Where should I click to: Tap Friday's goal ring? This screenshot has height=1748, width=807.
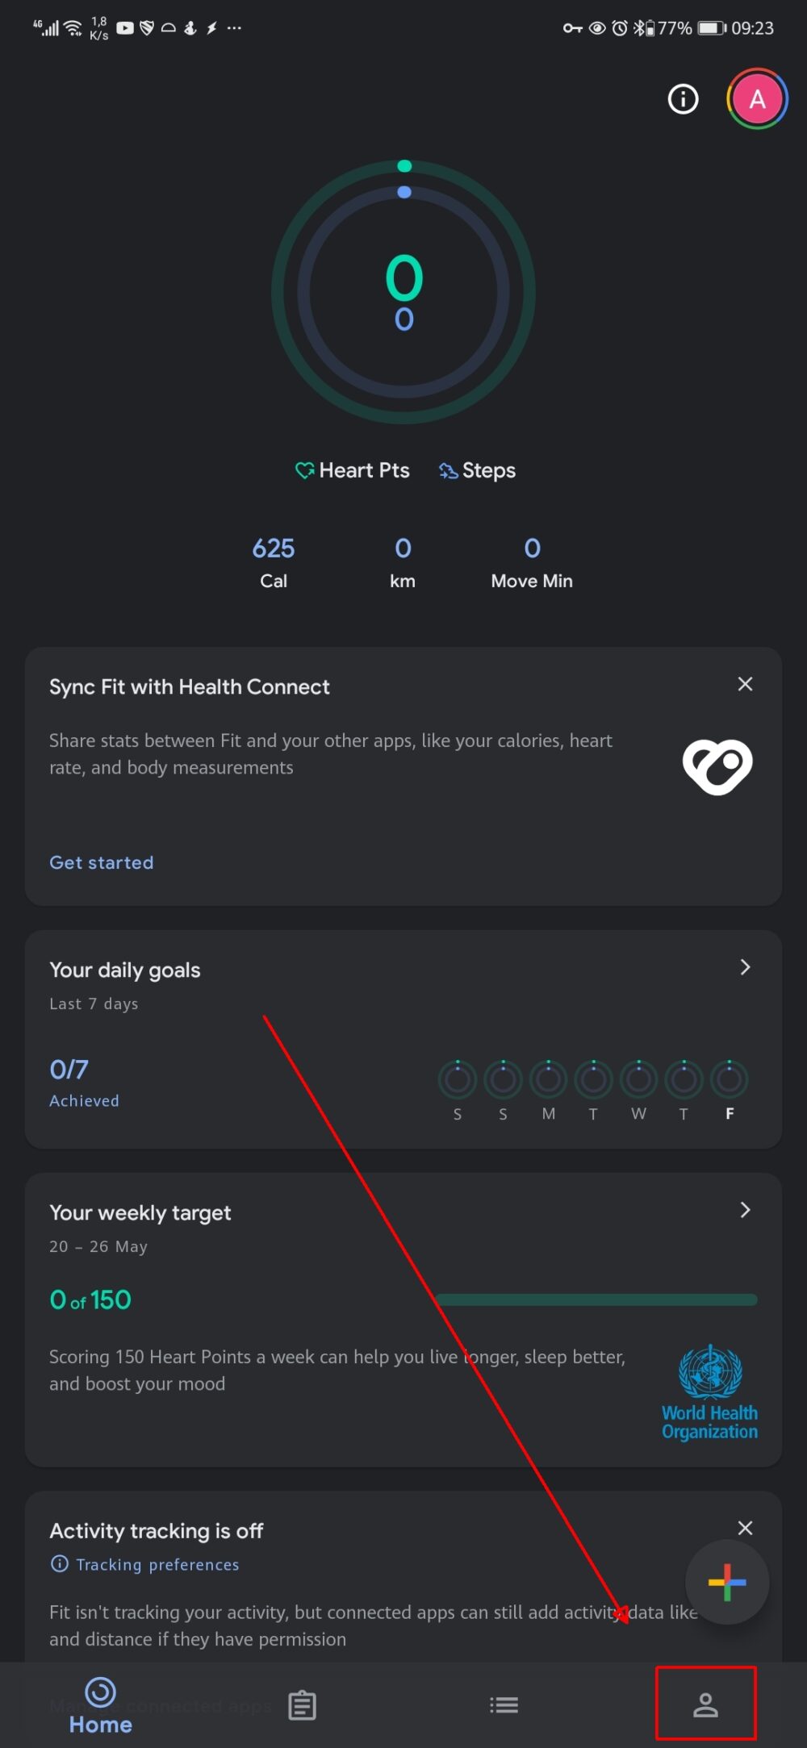click(x=729, y=1081)
